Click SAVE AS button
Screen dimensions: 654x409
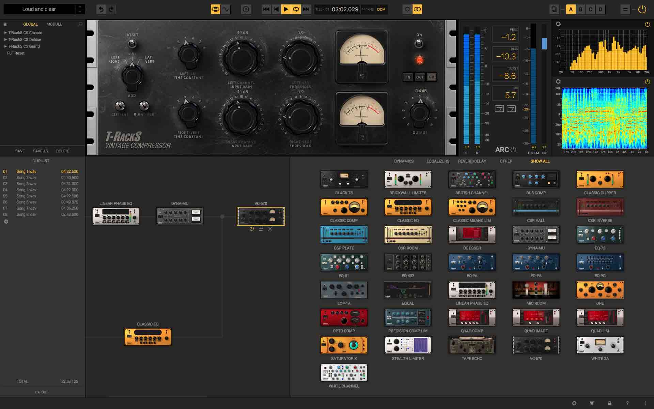click(40, 151)
